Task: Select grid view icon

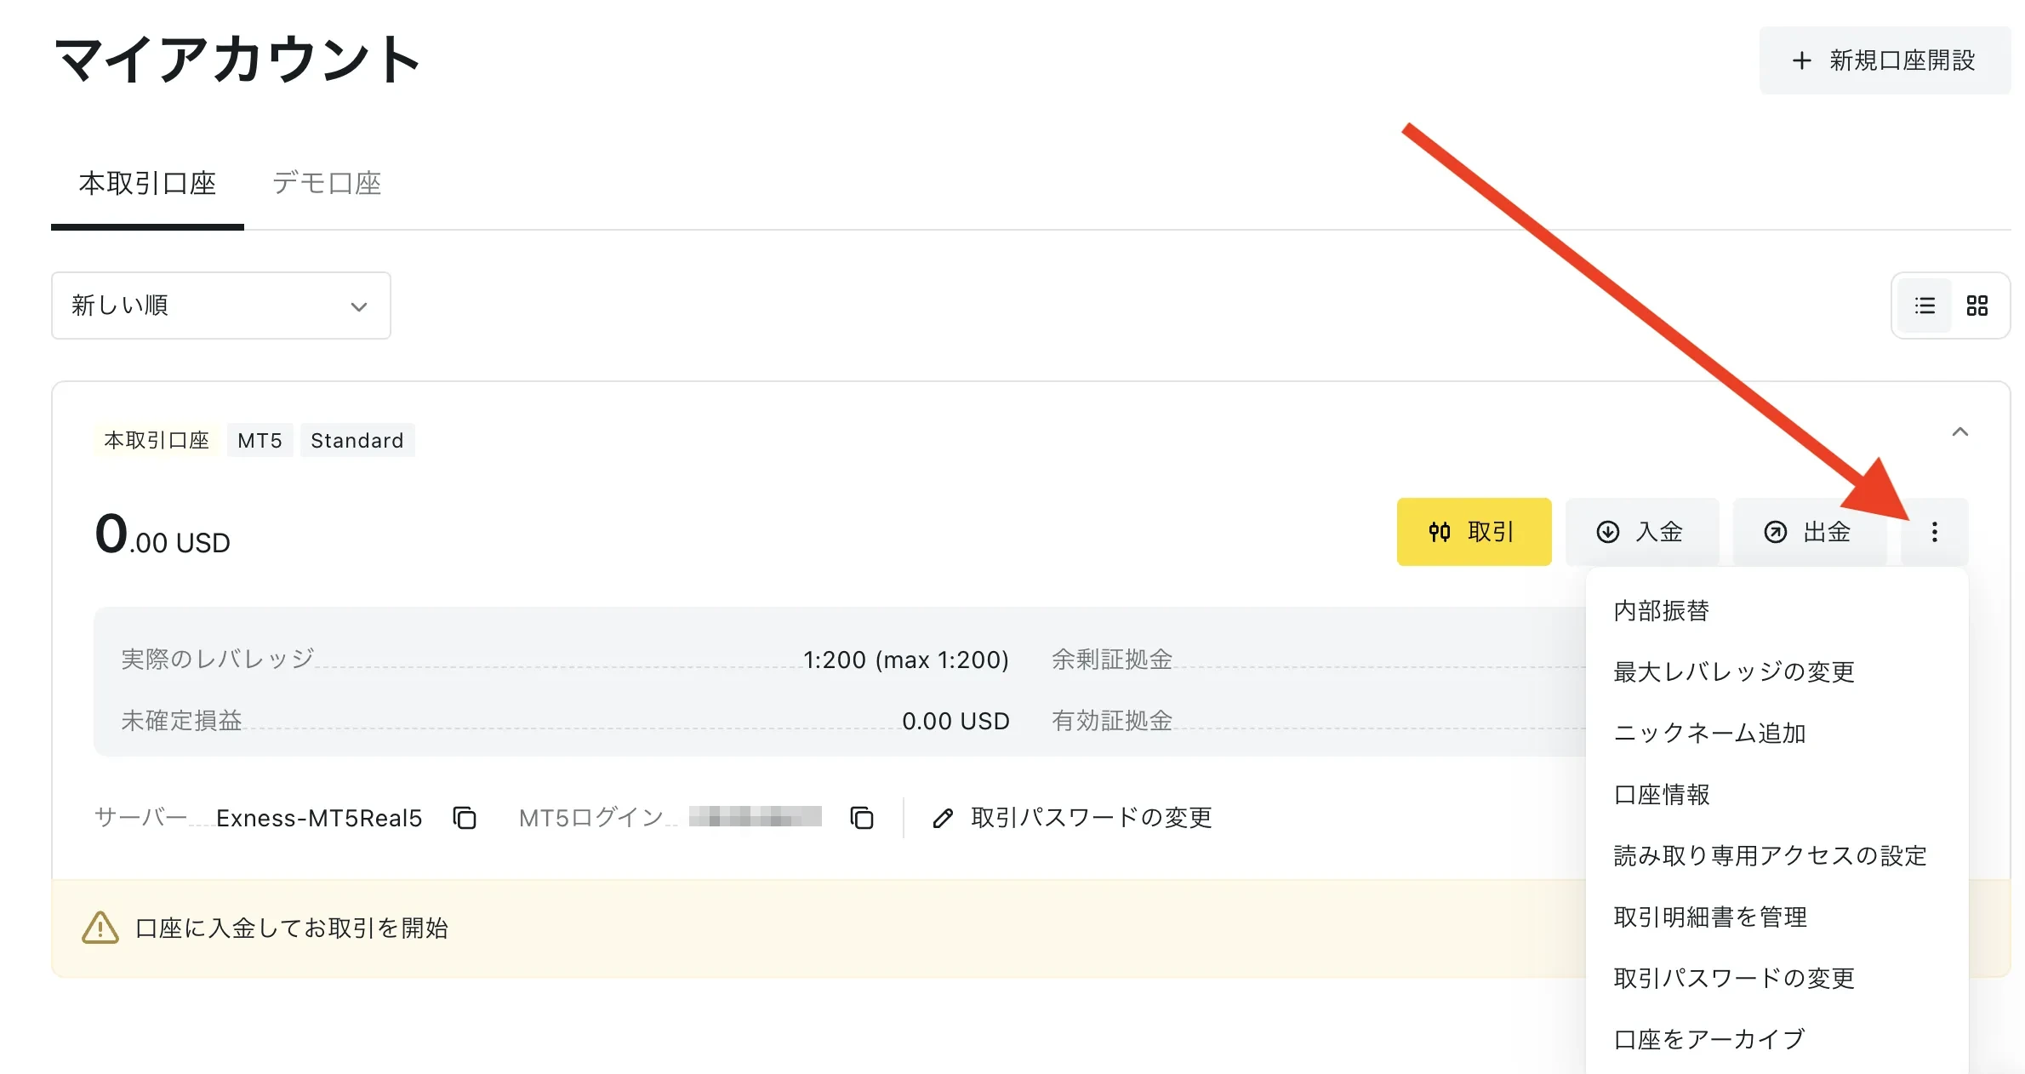Action: pyautogui.click(x=1977, y=306)
